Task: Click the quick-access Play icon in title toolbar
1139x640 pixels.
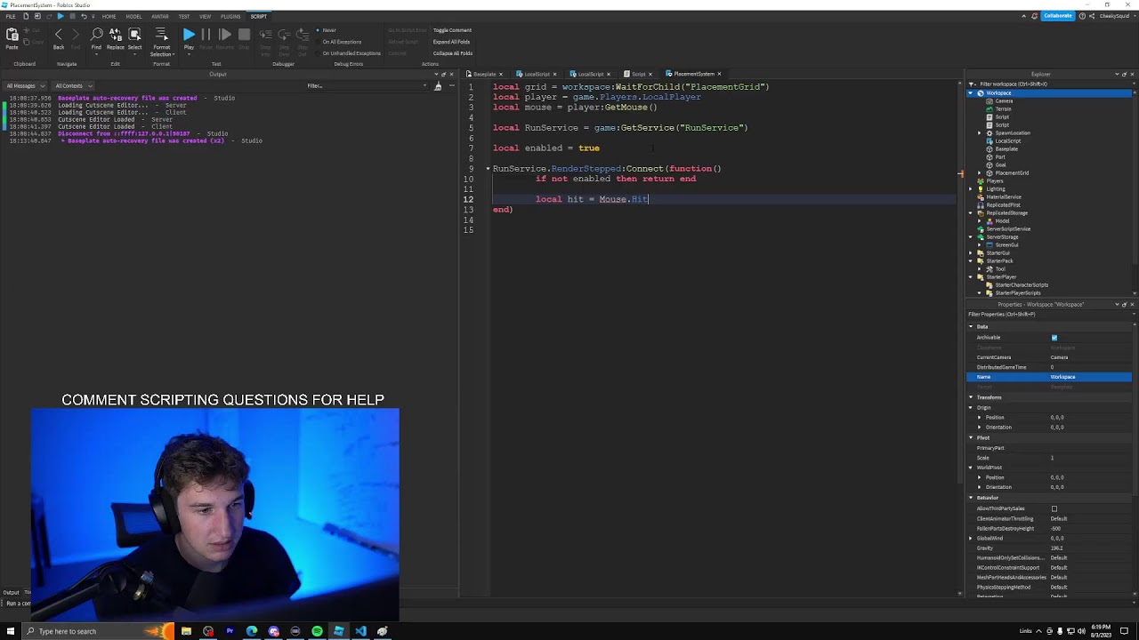Action: [x=61, y=16]
